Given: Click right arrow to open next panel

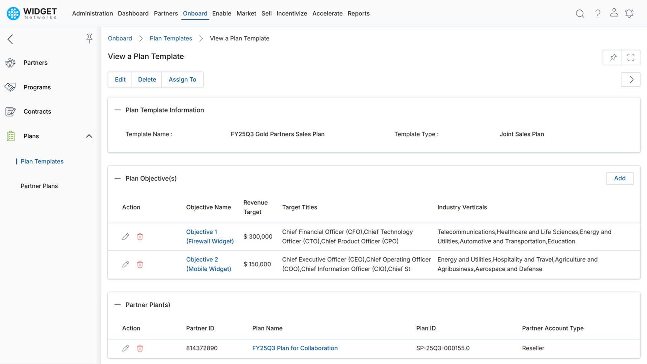Looking at the screenshot, I should click(x=631, y=80).
